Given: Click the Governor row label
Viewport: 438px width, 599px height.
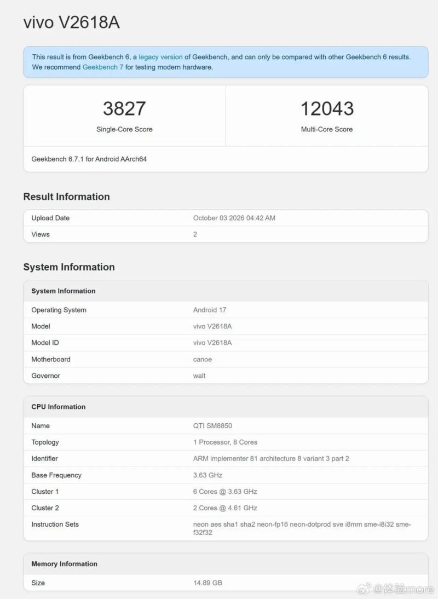Looking at the screenshot, I should pyautogui.click(x=46, y=376).
